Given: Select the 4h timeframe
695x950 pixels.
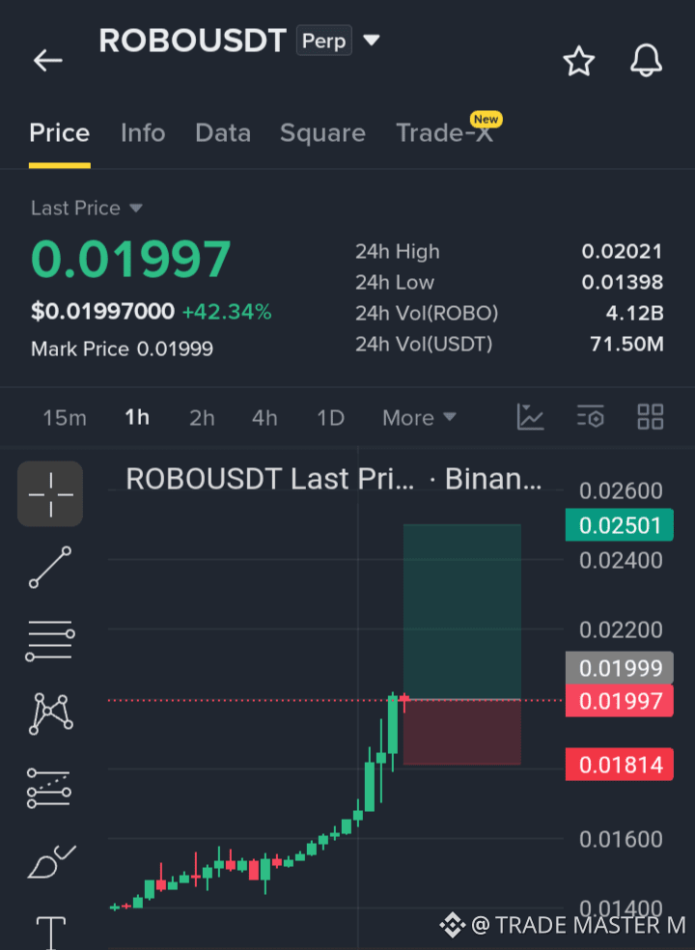Looking at the screenshot, I should tap(264, 417).
